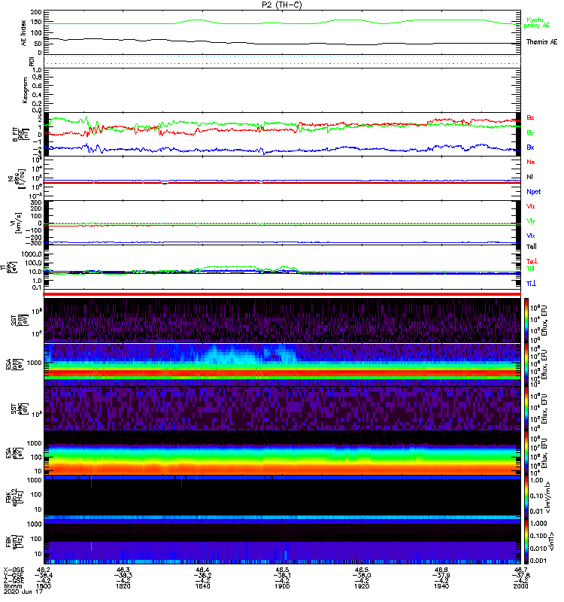The width and height of the screenshot is (564, 602).
Task: Click the SST ions Eflux color bar
Action: 526,321
